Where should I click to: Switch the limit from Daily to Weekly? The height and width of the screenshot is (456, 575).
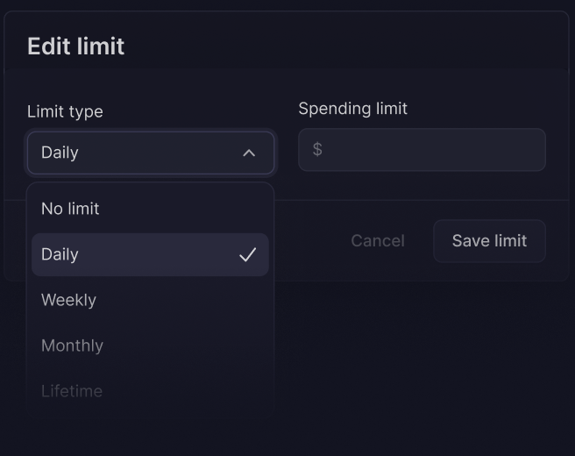(68, 300)
